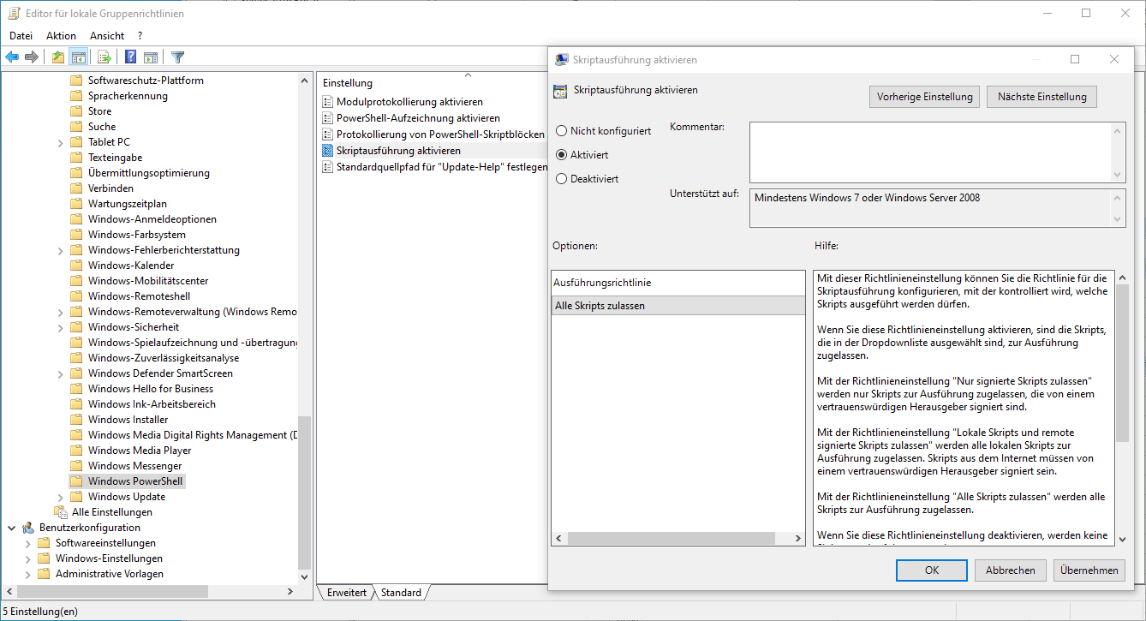This screenshot has height=621, width=1146.
Task: Click the Forward arrow in toolbar
Action: click(32, 57)
